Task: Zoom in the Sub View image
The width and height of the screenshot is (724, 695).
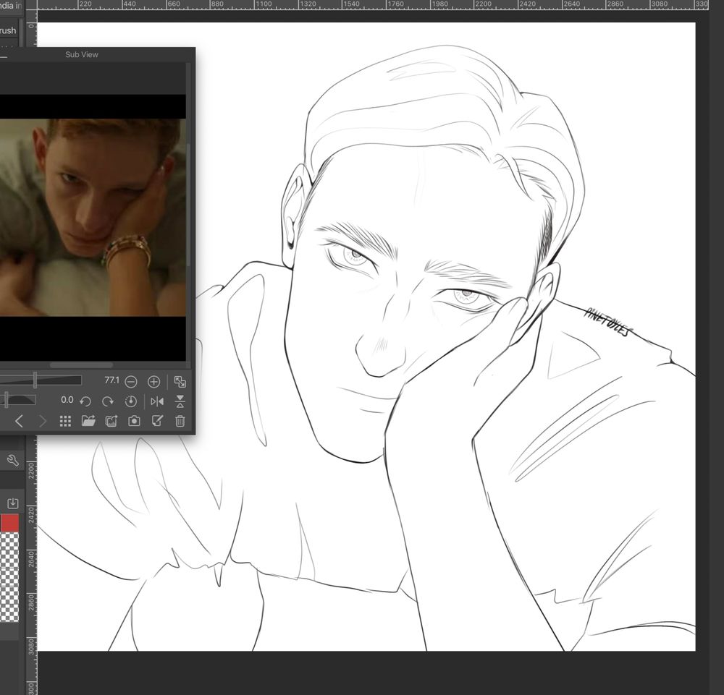Action: click(153, 381)
